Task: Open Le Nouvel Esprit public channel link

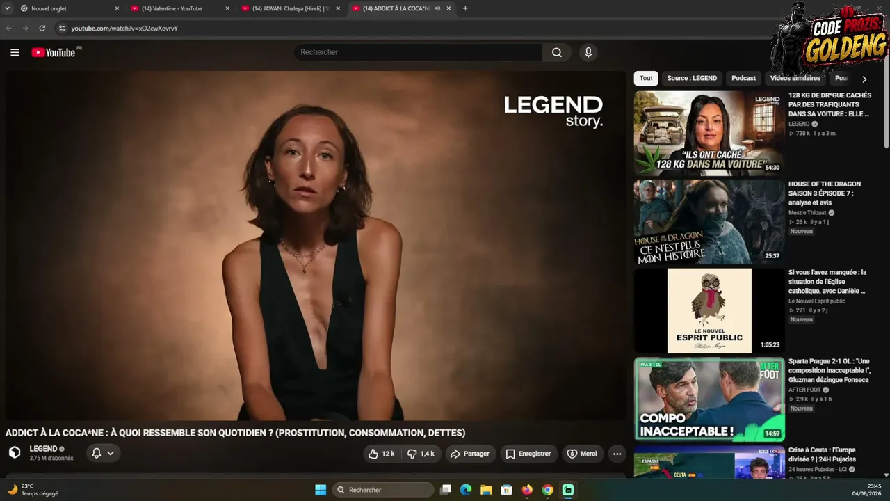Action: pos(817,301)
